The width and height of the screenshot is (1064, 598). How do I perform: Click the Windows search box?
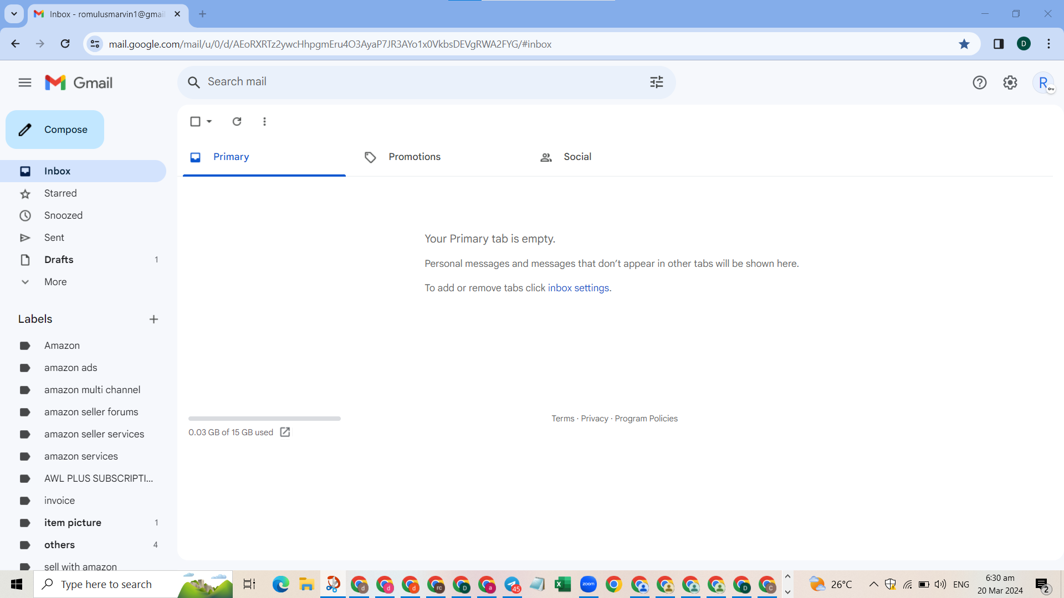pos(133,584)
